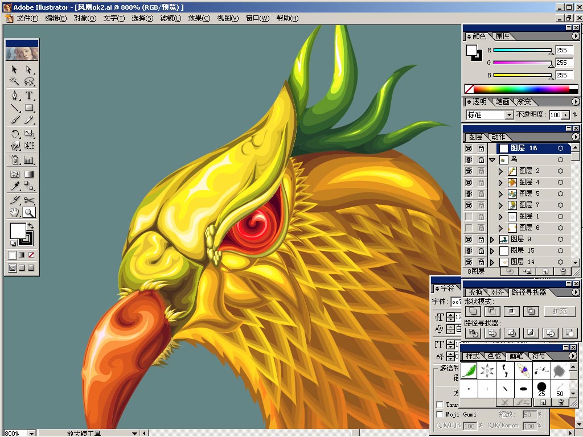Expand layer 图层 14
The image size is (583, 437).
pos(492,262)
